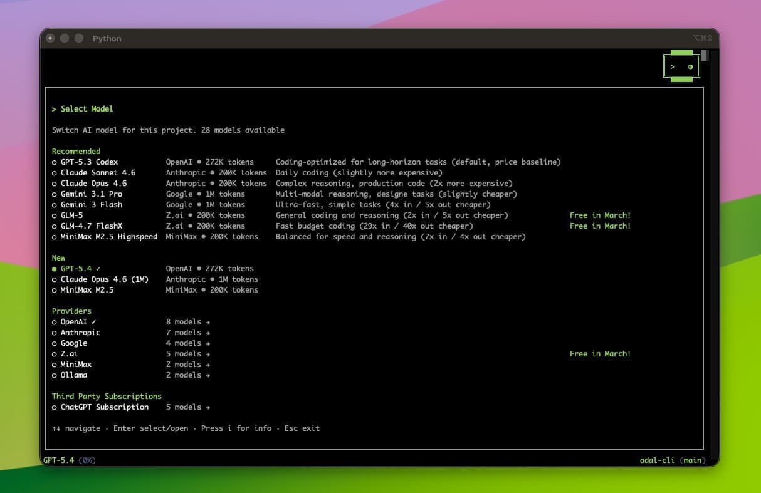The image size is (761, 493).
Task: Click the green checkmark next to GPT-5.4
Action: 98,269
